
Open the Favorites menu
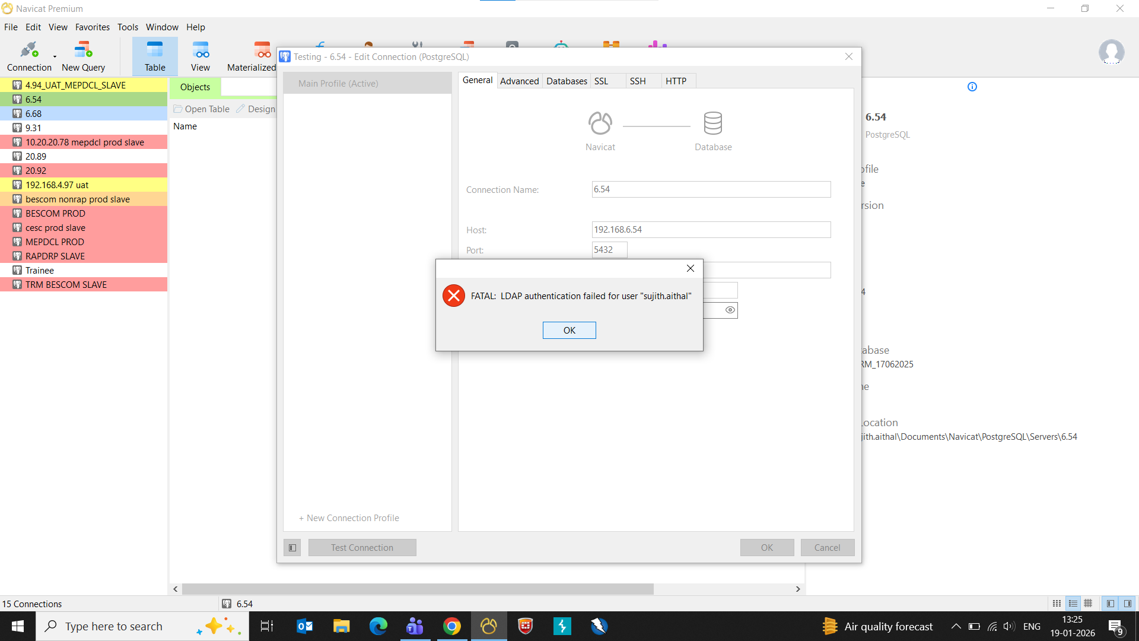pyautogui.click(x=92, y=27)
